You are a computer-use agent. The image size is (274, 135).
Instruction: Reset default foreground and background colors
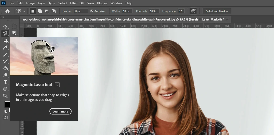[6, 111]
